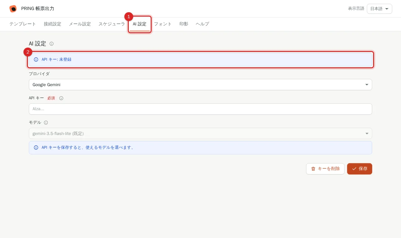This screenshot has width=401, height=238.
Task: Click the キーを削除 button
Action: 325,169
